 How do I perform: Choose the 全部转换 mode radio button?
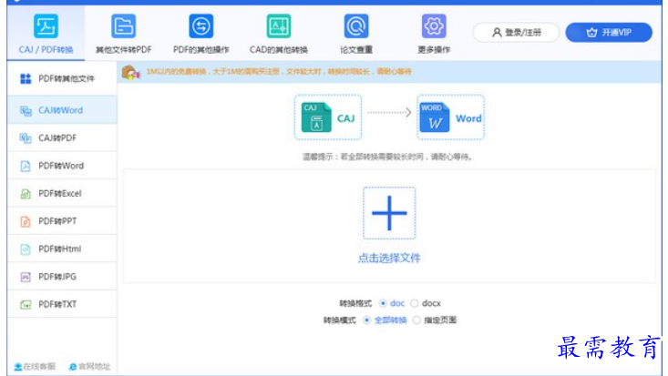[366, 320]
